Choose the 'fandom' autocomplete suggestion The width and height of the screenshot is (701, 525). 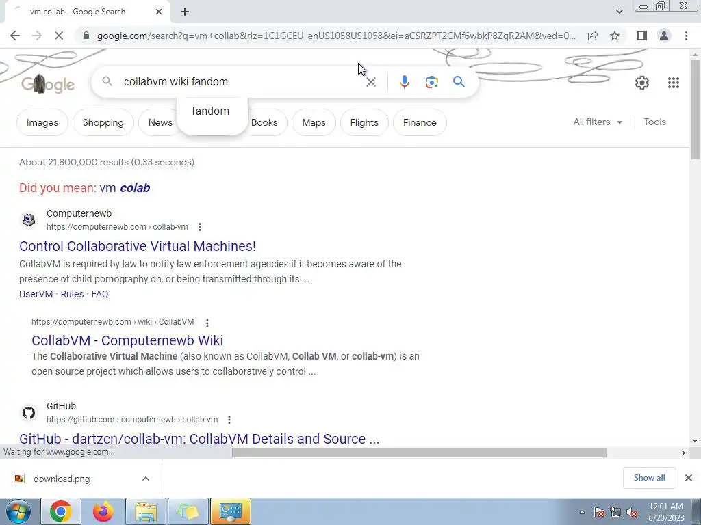coord(211,111)
